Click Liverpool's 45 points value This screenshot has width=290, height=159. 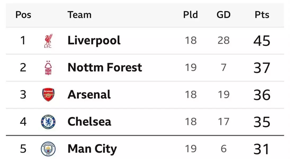[x=262, y=41]
